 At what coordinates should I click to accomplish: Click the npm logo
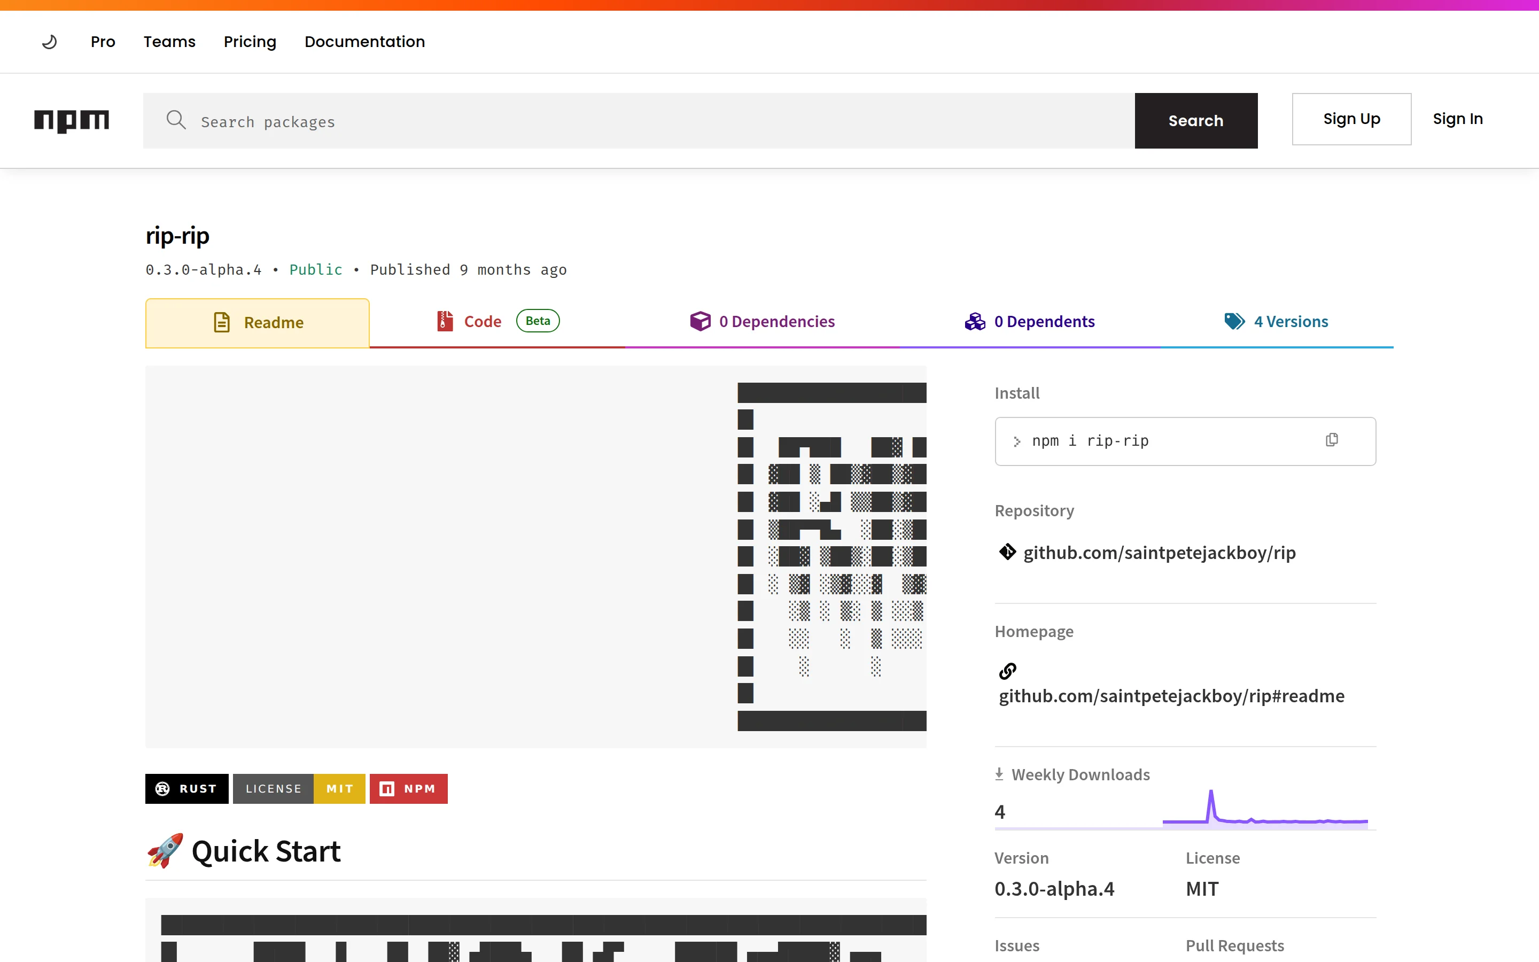(x=71, y=120)
